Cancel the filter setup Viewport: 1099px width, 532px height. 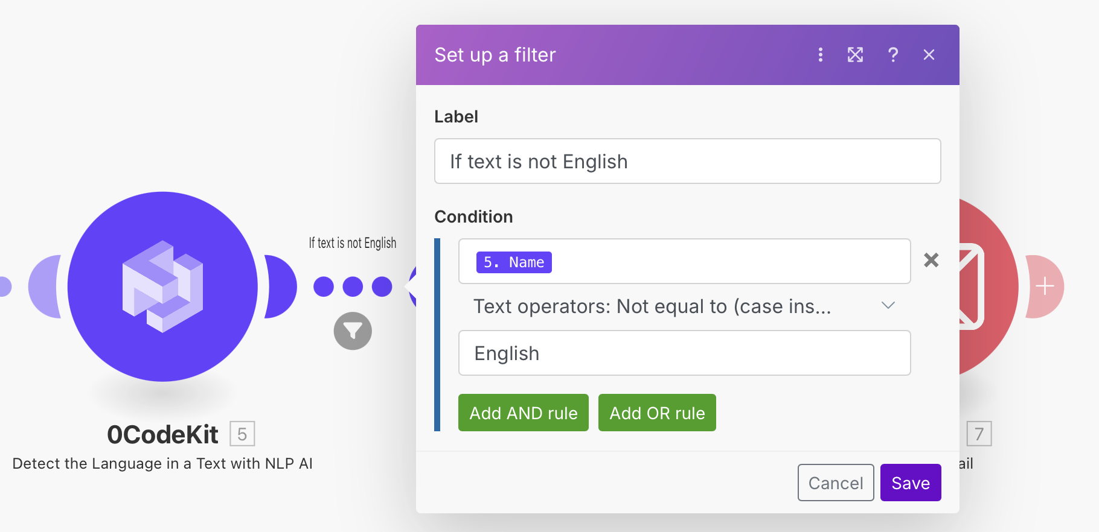pyautogui.click(x=835, y=483)
